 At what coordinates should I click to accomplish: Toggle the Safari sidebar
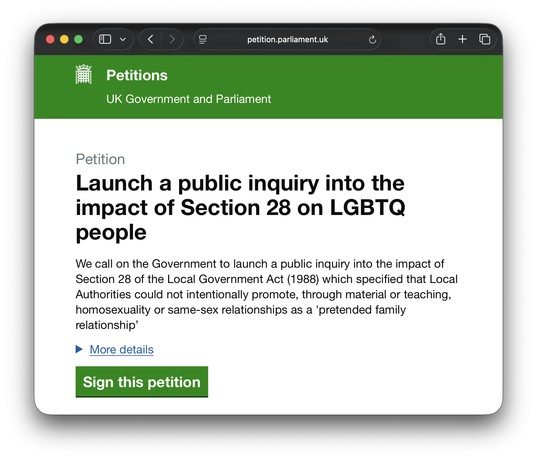coord(105,39)
